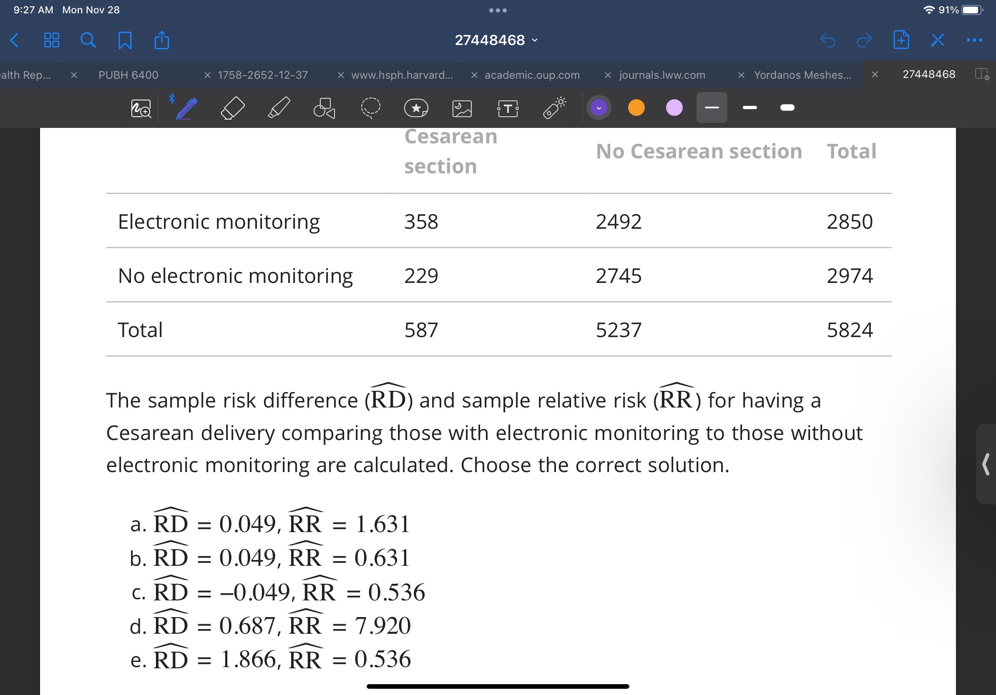996x695 pixels.
Task: Select the thin stroke width
Action: coord(712,107)
